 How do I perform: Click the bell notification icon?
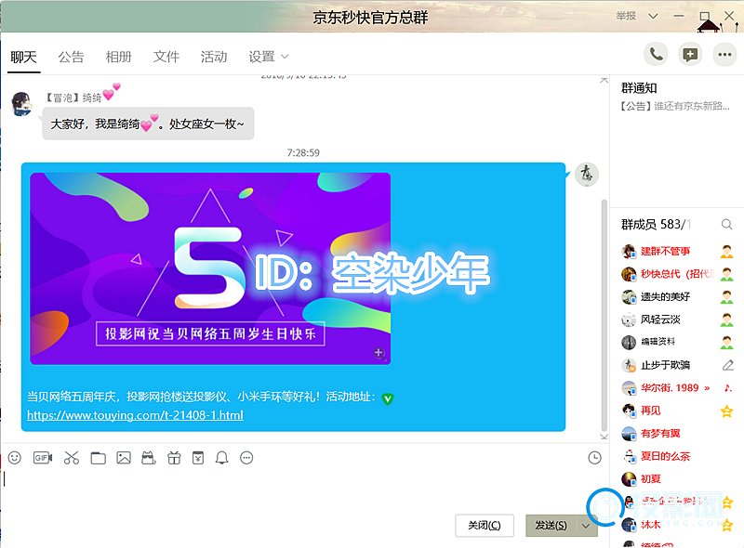[221, 458]
